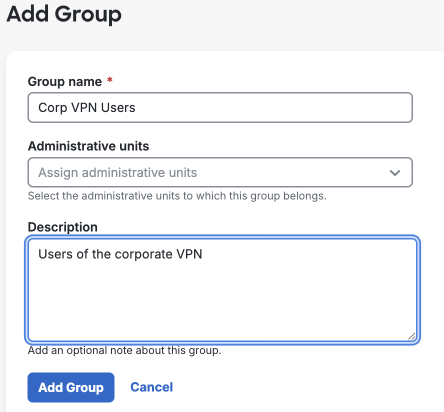Expand the 'Assign administrative units' combo box

220,172
